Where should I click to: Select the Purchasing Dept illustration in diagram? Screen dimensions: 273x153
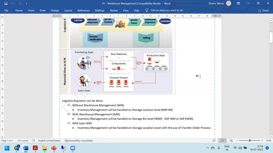click(x=84, y=62)
